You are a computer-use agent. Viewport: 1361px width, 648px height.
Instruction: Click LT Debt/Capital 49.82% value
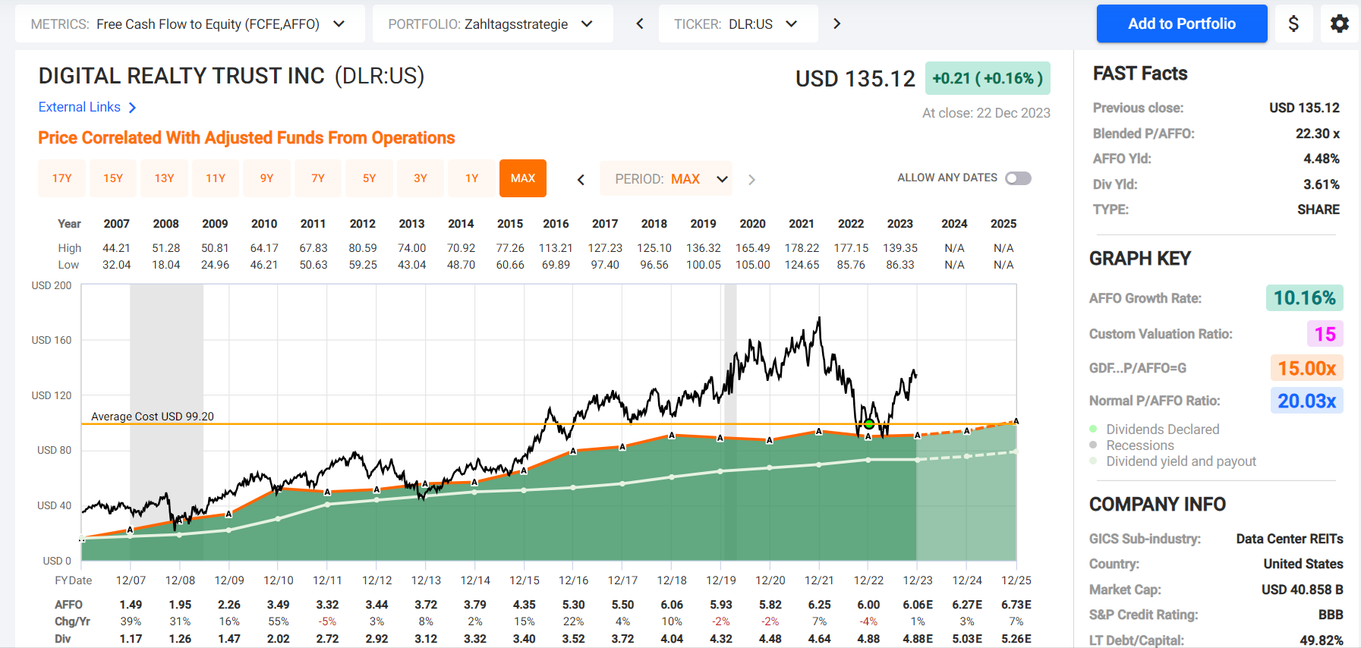1322,640
